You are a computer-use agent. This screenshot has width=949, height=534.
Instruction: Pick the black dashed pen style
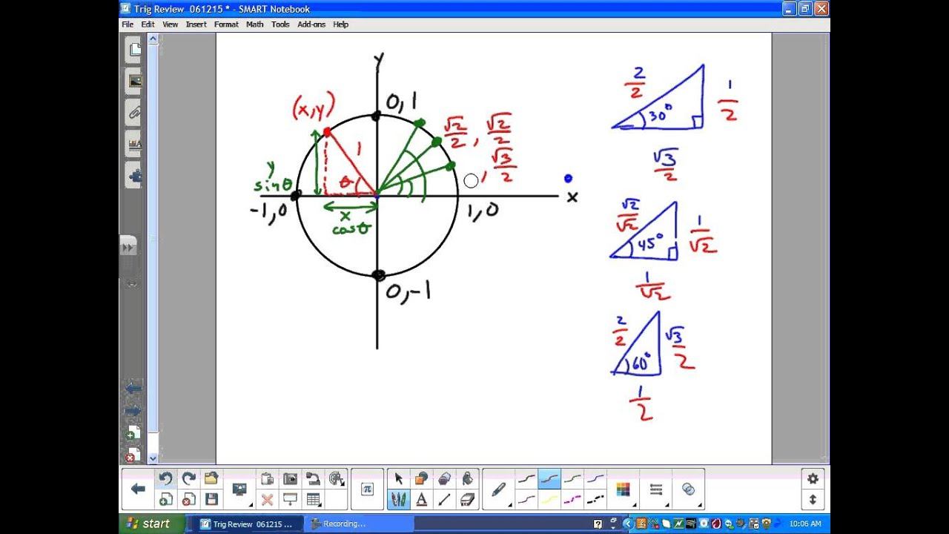[x=595, y=499]
